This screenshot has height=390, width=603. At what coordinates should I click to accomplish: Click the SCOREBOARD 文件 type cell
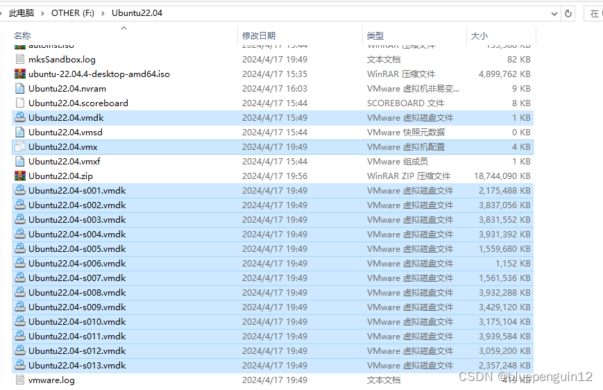(x=406, y=103)
